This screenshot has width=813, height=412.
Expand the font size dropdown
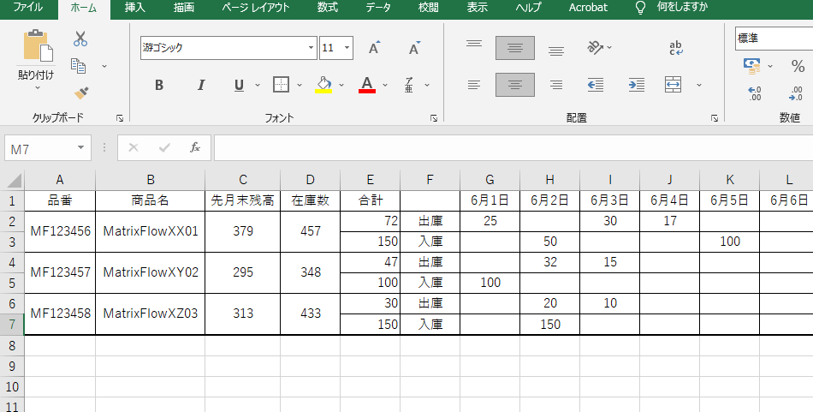pos(347,49)
